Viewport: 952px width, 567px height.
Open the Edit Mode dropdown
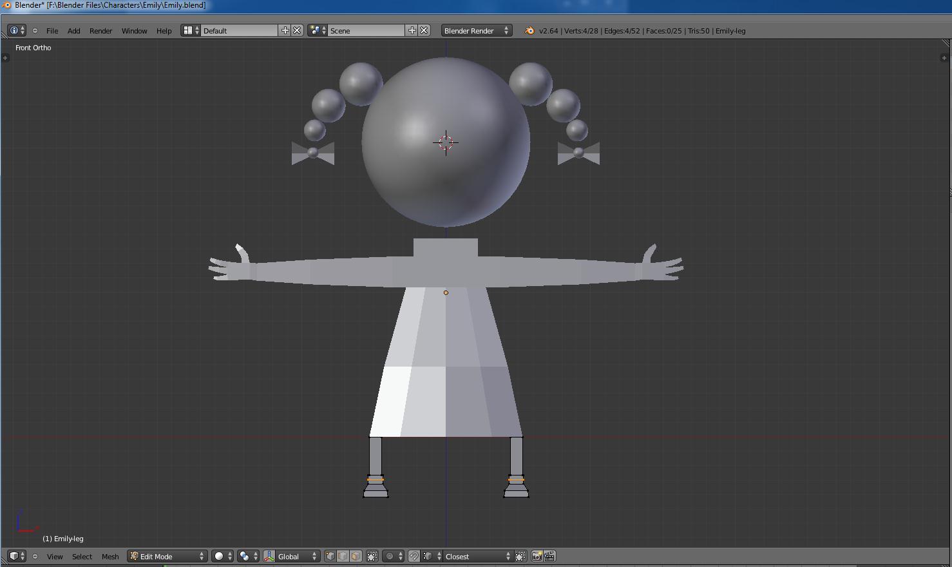click(167, 556)
